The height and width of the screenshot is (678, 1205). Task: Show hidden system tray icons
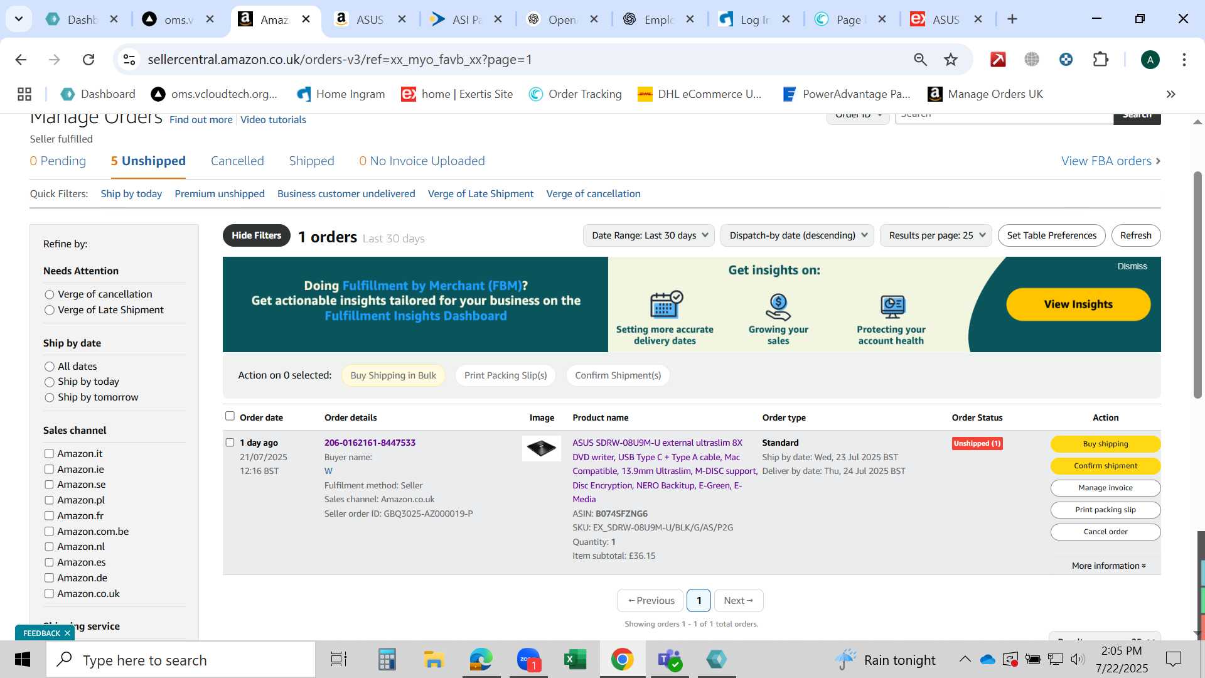[965, 659]
